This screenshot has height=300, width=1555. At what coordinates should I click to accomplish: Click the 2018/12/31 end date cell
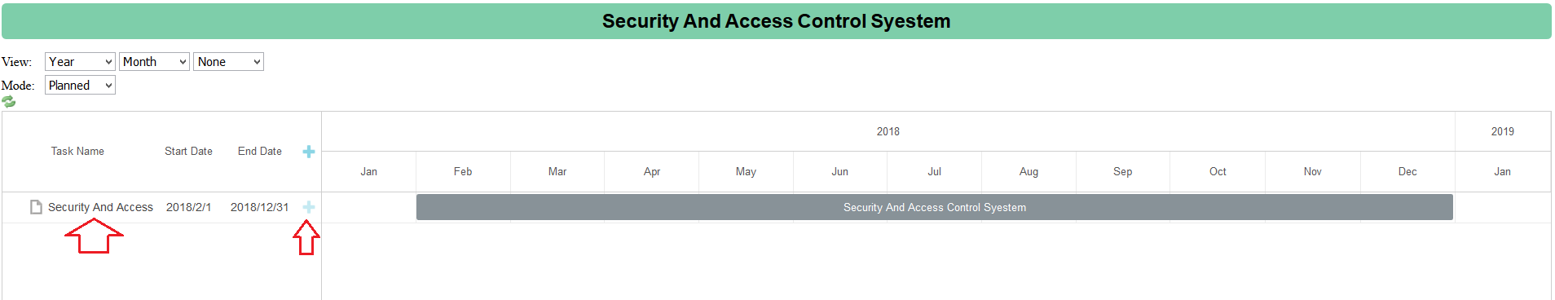click(259, 207)
